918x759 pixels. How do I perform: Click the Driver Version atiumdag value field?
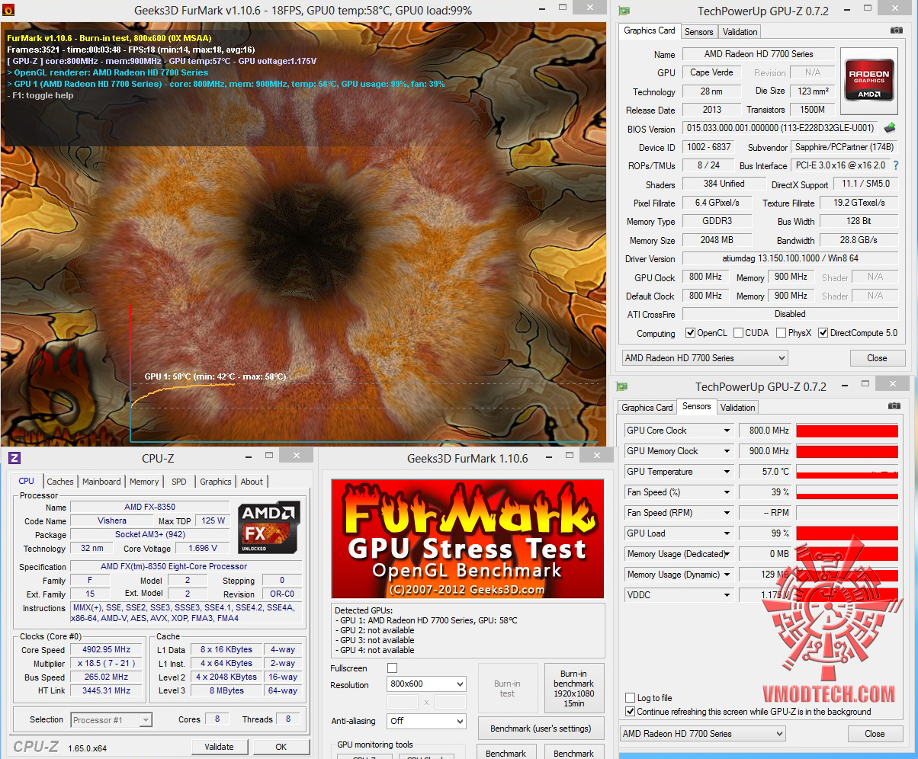click(x=790, y=259)
